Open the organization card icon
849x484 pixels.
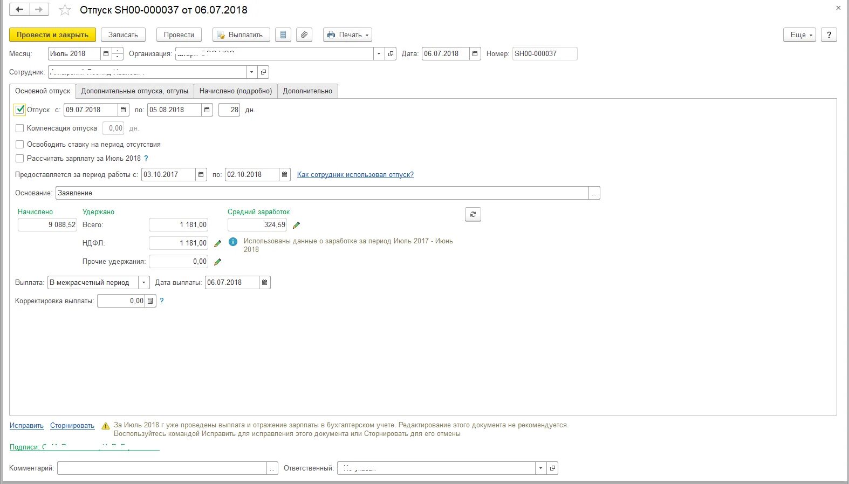tap(391, 53)
